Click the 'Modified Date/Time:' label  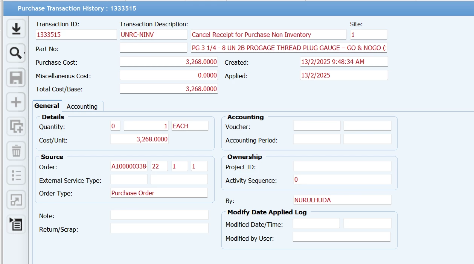click(x=254, y=225)
